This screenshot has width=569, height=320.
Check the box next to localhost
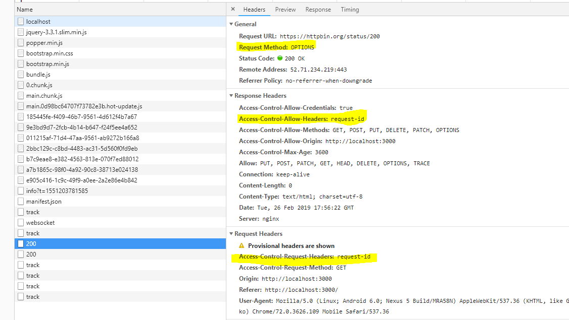20,21
